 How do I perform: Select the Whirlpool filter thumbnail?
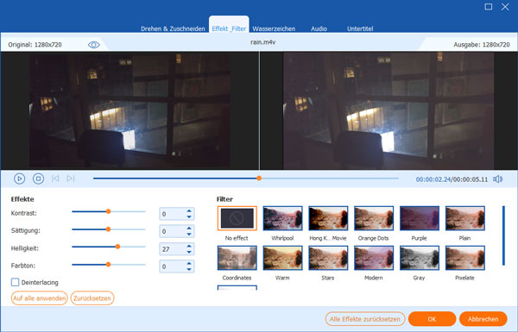point(282,218)
